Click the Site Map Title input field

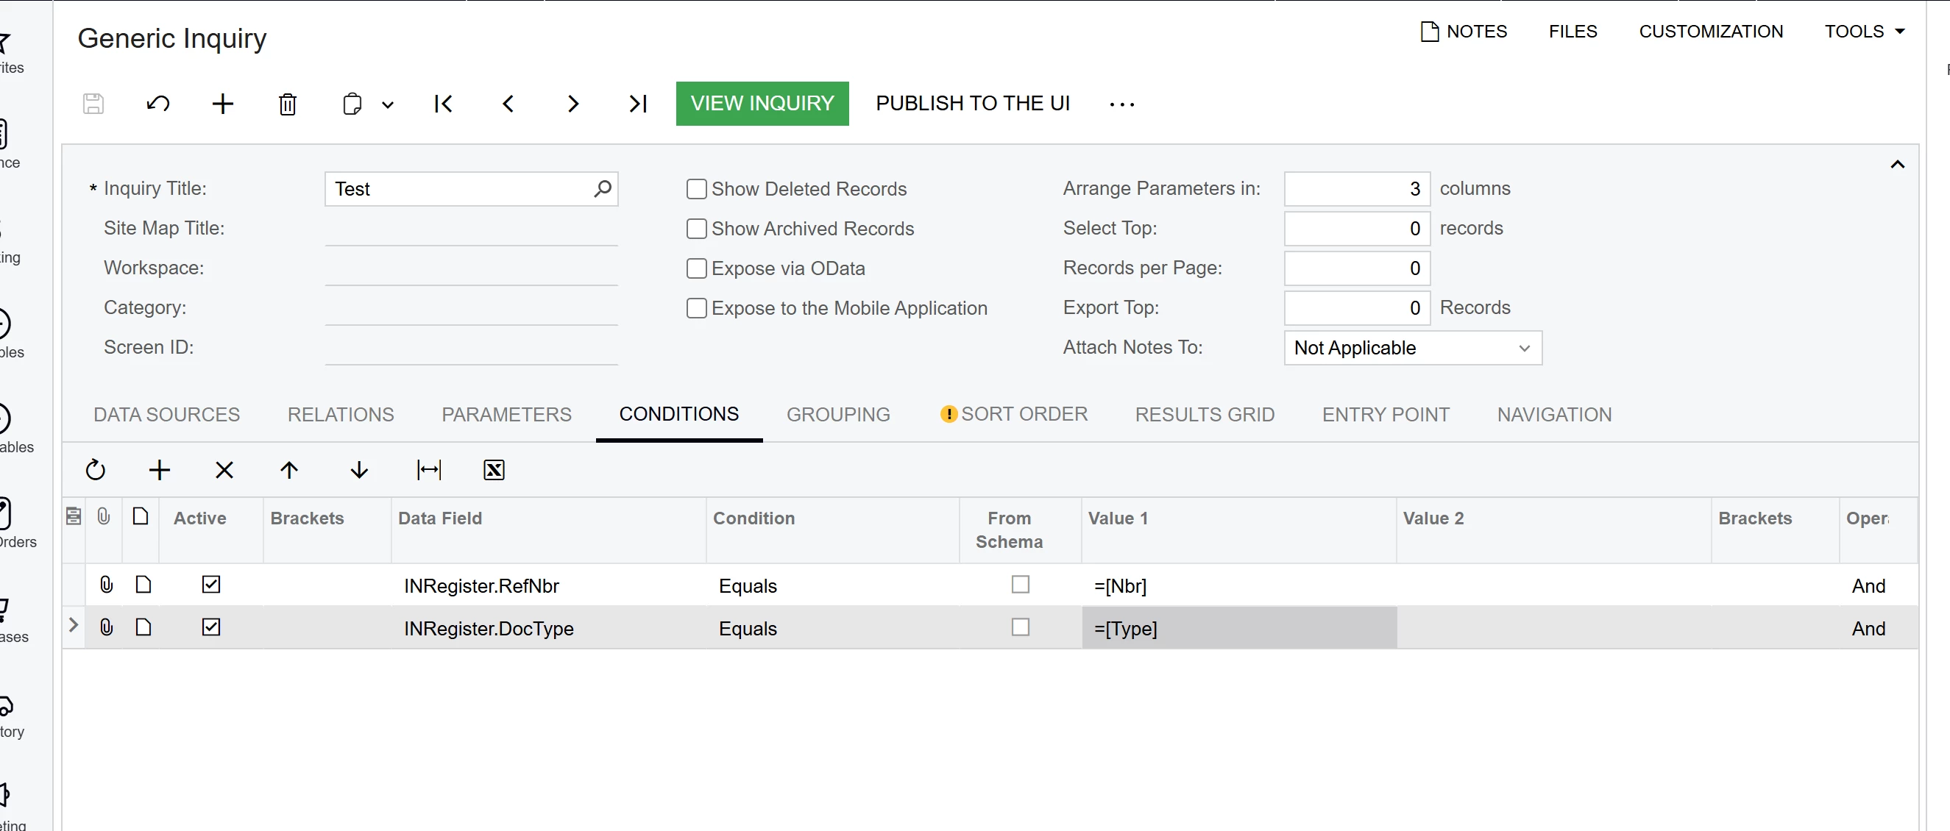click(471, 229)
